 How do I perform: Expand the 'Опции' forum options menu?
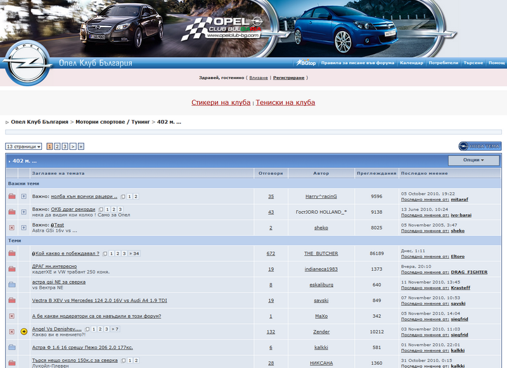pyautogui.click(x=473, y=161)
